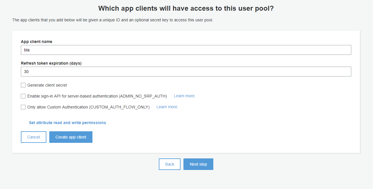The height and width of the screenshot is (189, 373).
Task: Click the page heading about app clients
Action: 186,8
